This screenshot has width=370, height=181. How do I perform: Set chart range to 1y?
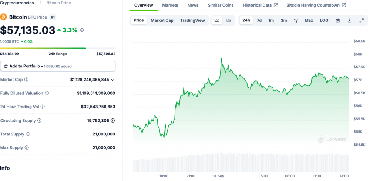pyautogui.click(x=296, y=20)
